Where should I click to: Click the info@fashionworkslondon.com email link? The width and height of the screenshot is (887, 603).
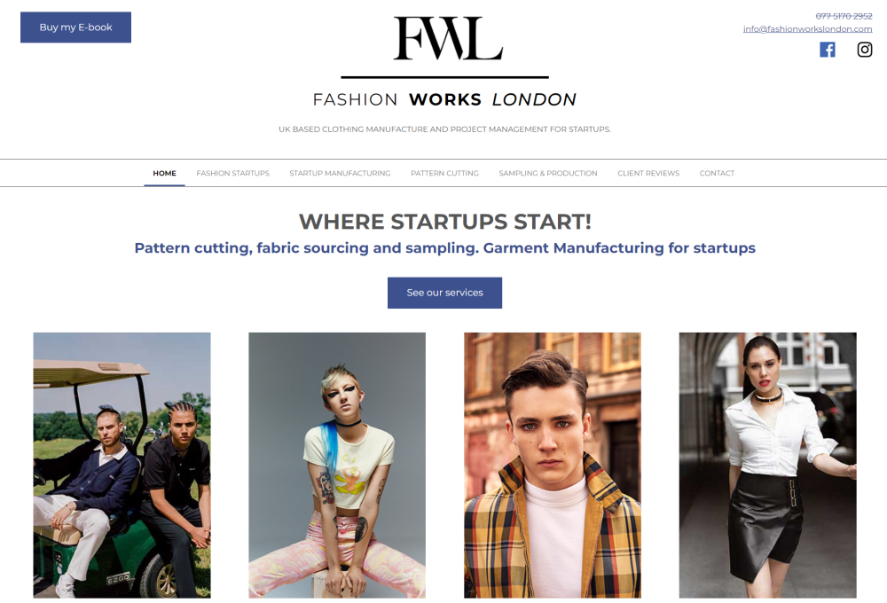point(808,29)
